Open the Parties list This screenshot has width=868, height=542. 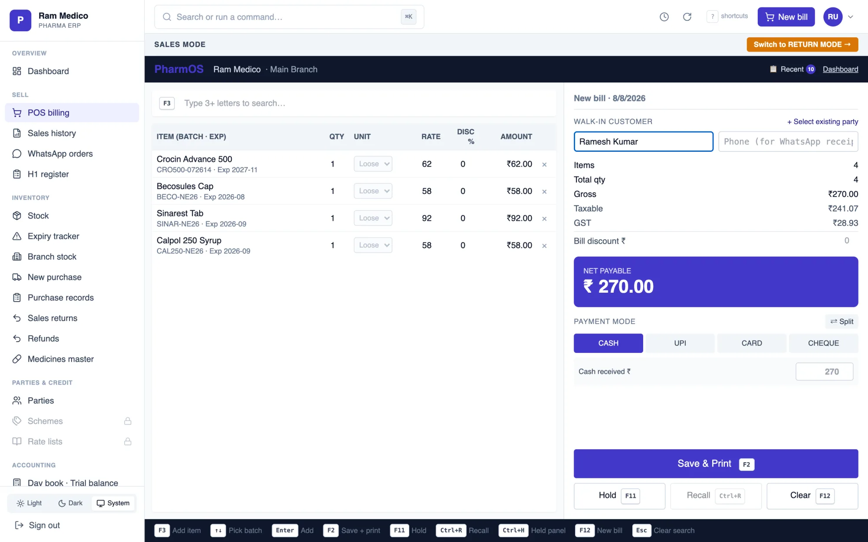tap(72, 401)
